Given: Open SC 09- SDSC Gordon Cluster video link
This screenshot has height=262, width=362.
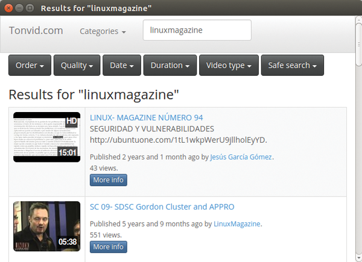Looking at the screenshot, I should (x=162, y=207).
